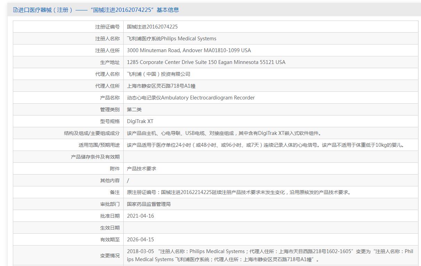Select the 1285 Corporate Center Drive address
This screenshot has width=421, height=266.
click(x=206, y=62)
